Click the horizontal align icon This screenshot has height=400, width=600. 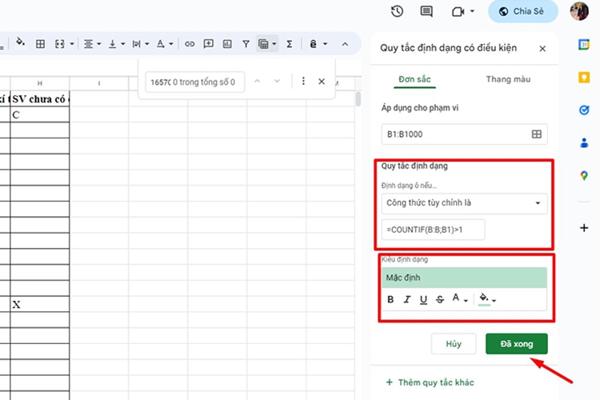point(88,44)
